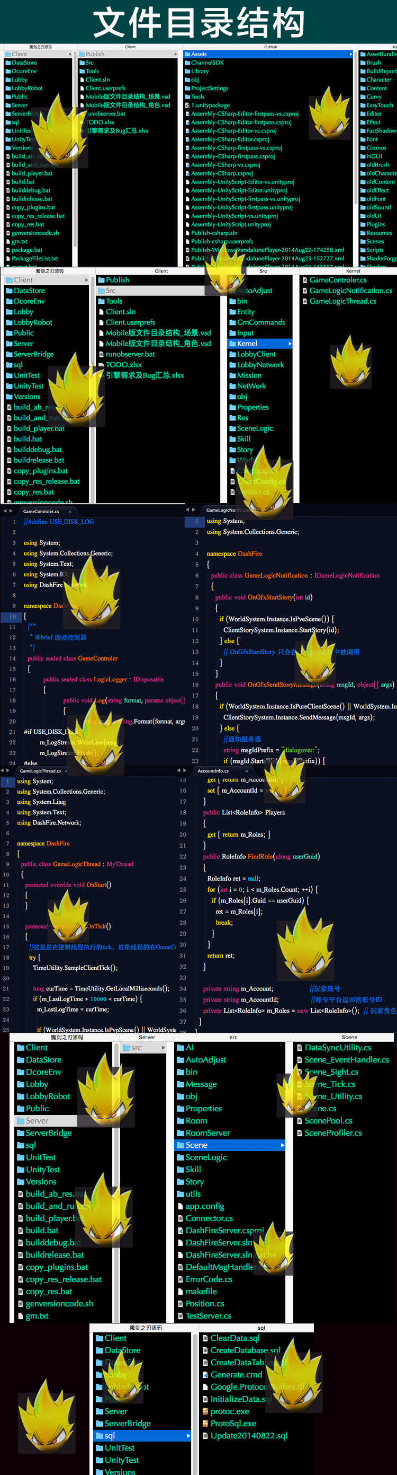Click the script icon beside Generate.cmd
This screenshot has height=1475, width=397.
point(205,1375)
